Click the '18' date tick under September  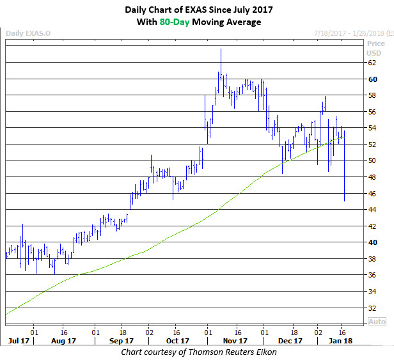(123, 333)
